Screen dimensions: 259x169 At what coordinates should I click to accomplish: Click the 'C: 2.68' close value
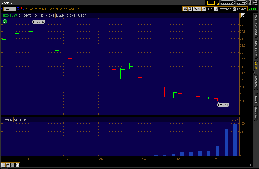click(x=71, y=16)
